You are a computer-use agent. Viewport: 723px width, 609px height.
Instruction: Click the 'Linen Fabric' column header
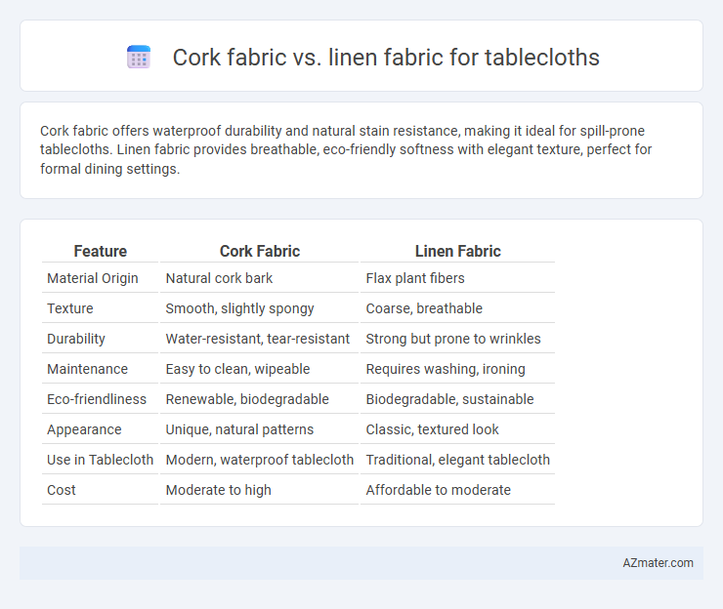[458, 251]
